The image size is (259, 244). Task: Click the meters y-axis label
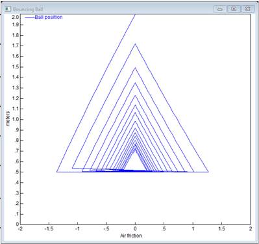pos(8,118)
